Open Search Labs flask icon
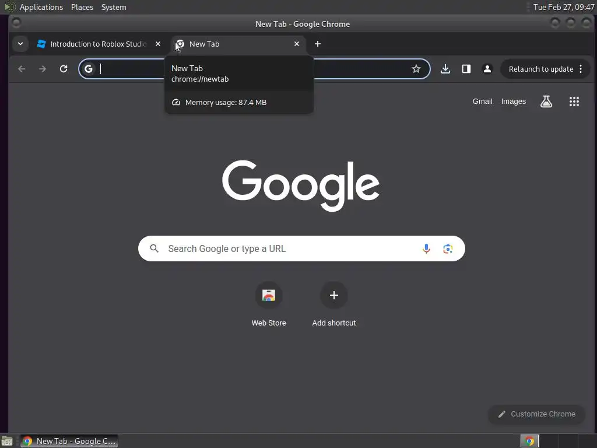Viewport: 597px width, 448px height. [x=546, y=101]
